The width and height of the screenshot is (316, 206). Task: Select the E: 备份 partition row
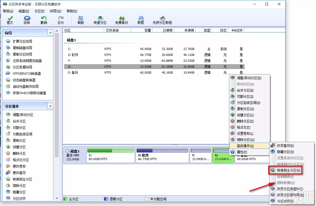pyautogui.click(x=154, y=73)
